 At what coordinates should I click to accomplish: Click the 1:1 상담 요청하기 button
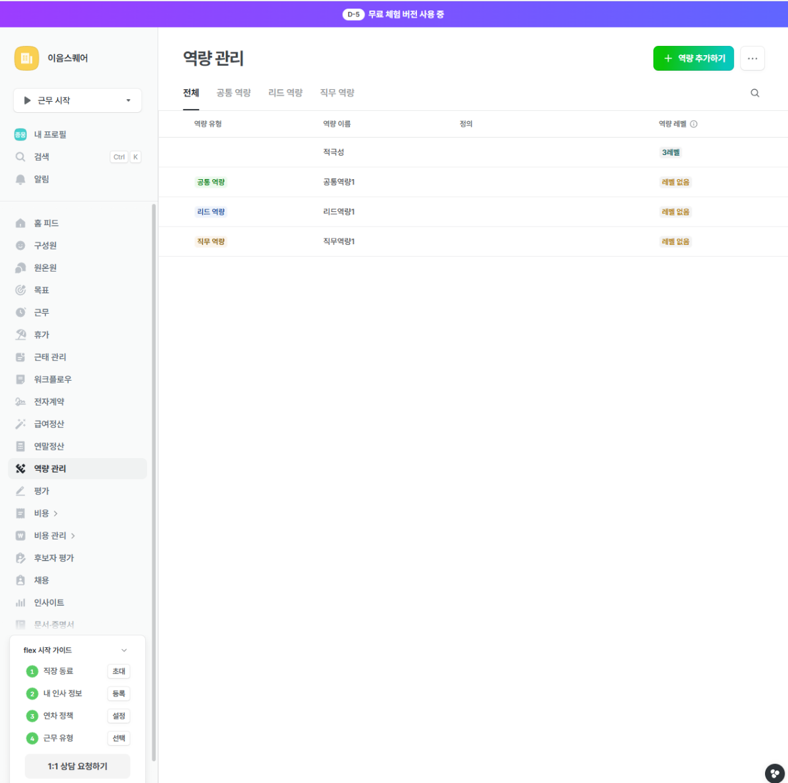pos(77,766)
